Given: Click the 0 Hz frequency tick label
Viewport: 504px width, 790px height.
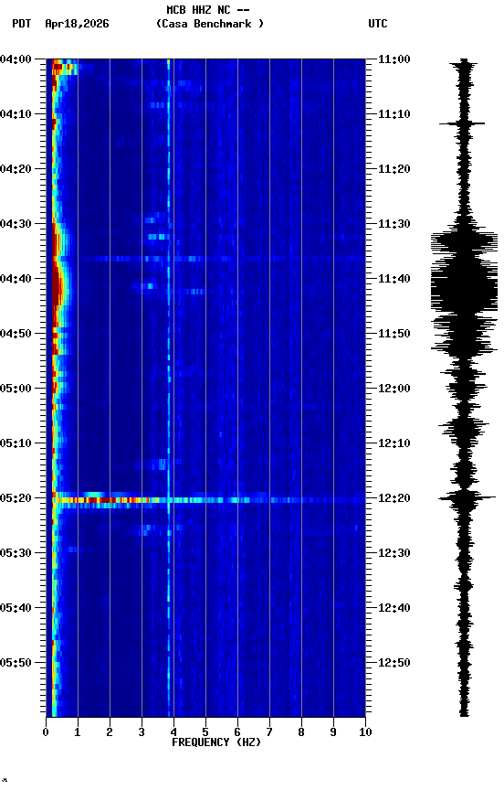Looking at the screenshot, I should coord(47,732).
